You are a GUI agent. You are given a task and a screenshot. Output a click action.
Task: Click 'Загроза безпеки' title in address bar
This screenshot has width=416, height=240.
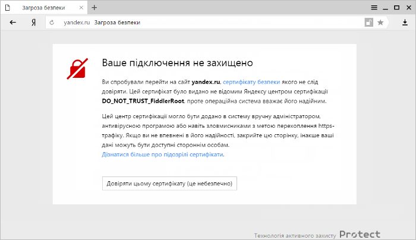pyautogui.click(x=117, y=23)
